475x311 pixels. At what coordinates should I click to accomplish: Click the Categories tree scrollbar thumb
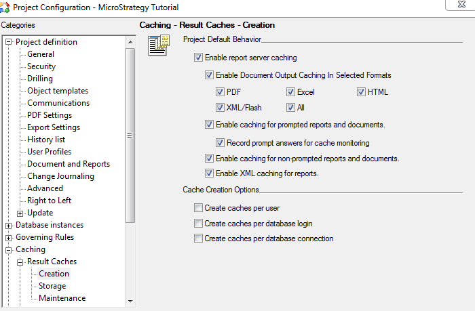tap(130, 136)
